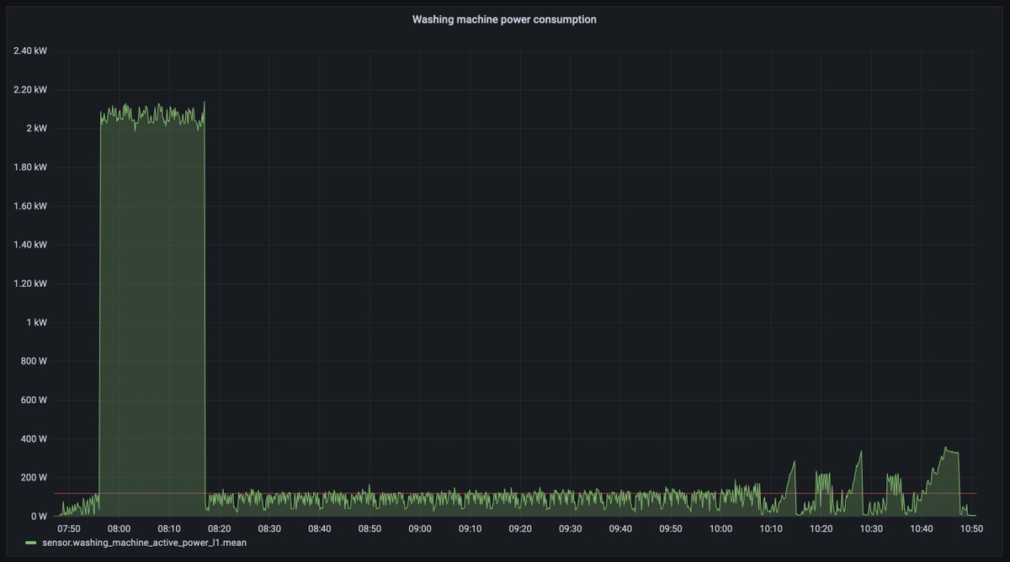This screenshot has width=1010, height=562.
Task: Click the 08:30 time axis label
Action: (269, 528)
